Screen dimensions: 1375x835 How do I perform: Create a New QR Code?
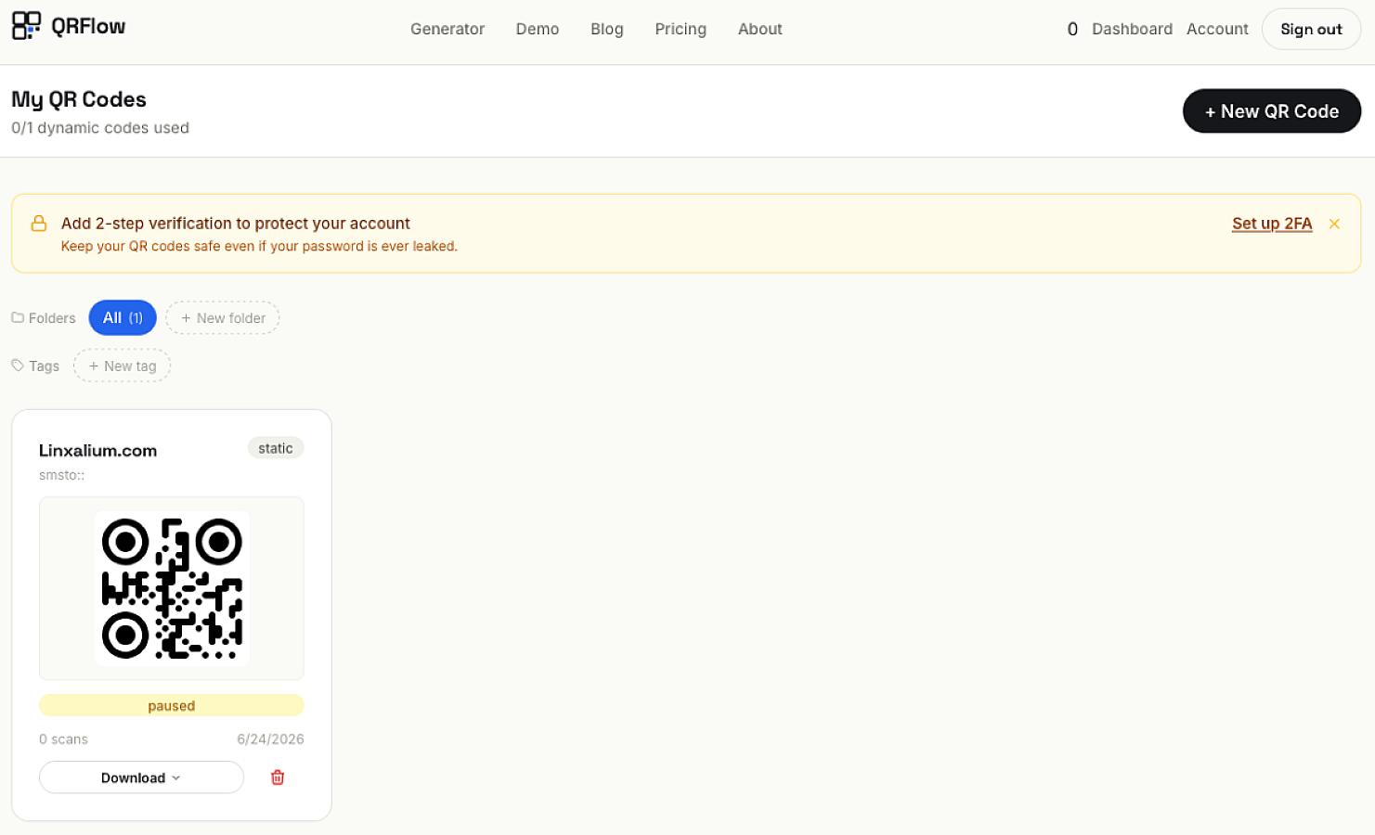(1272, 111)
